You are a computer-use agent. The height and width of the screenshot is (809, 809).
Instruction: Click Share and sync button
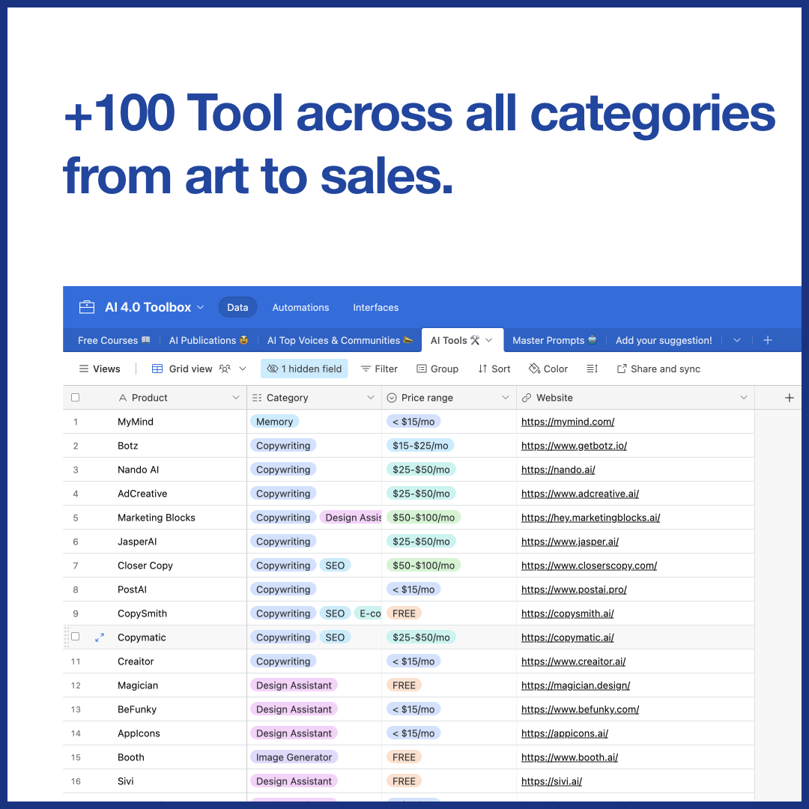(659, 369)
